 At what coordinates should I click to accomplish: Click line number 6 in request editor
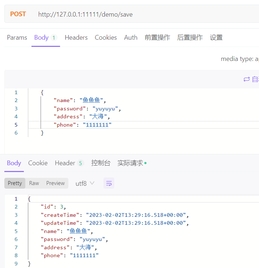[x=16, y=133]
